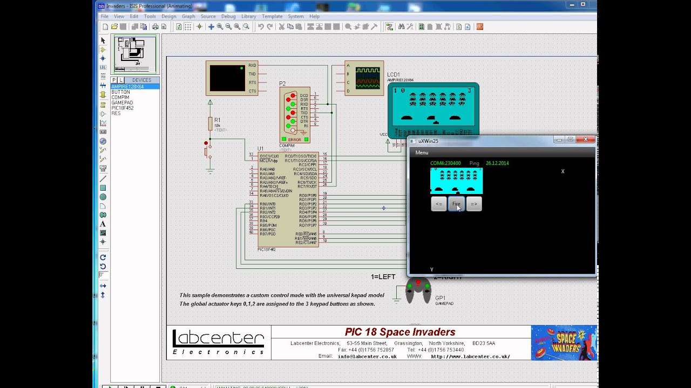Viewport: 691px width, 388px height.
Task: Open the System menu
Action: 295,16
